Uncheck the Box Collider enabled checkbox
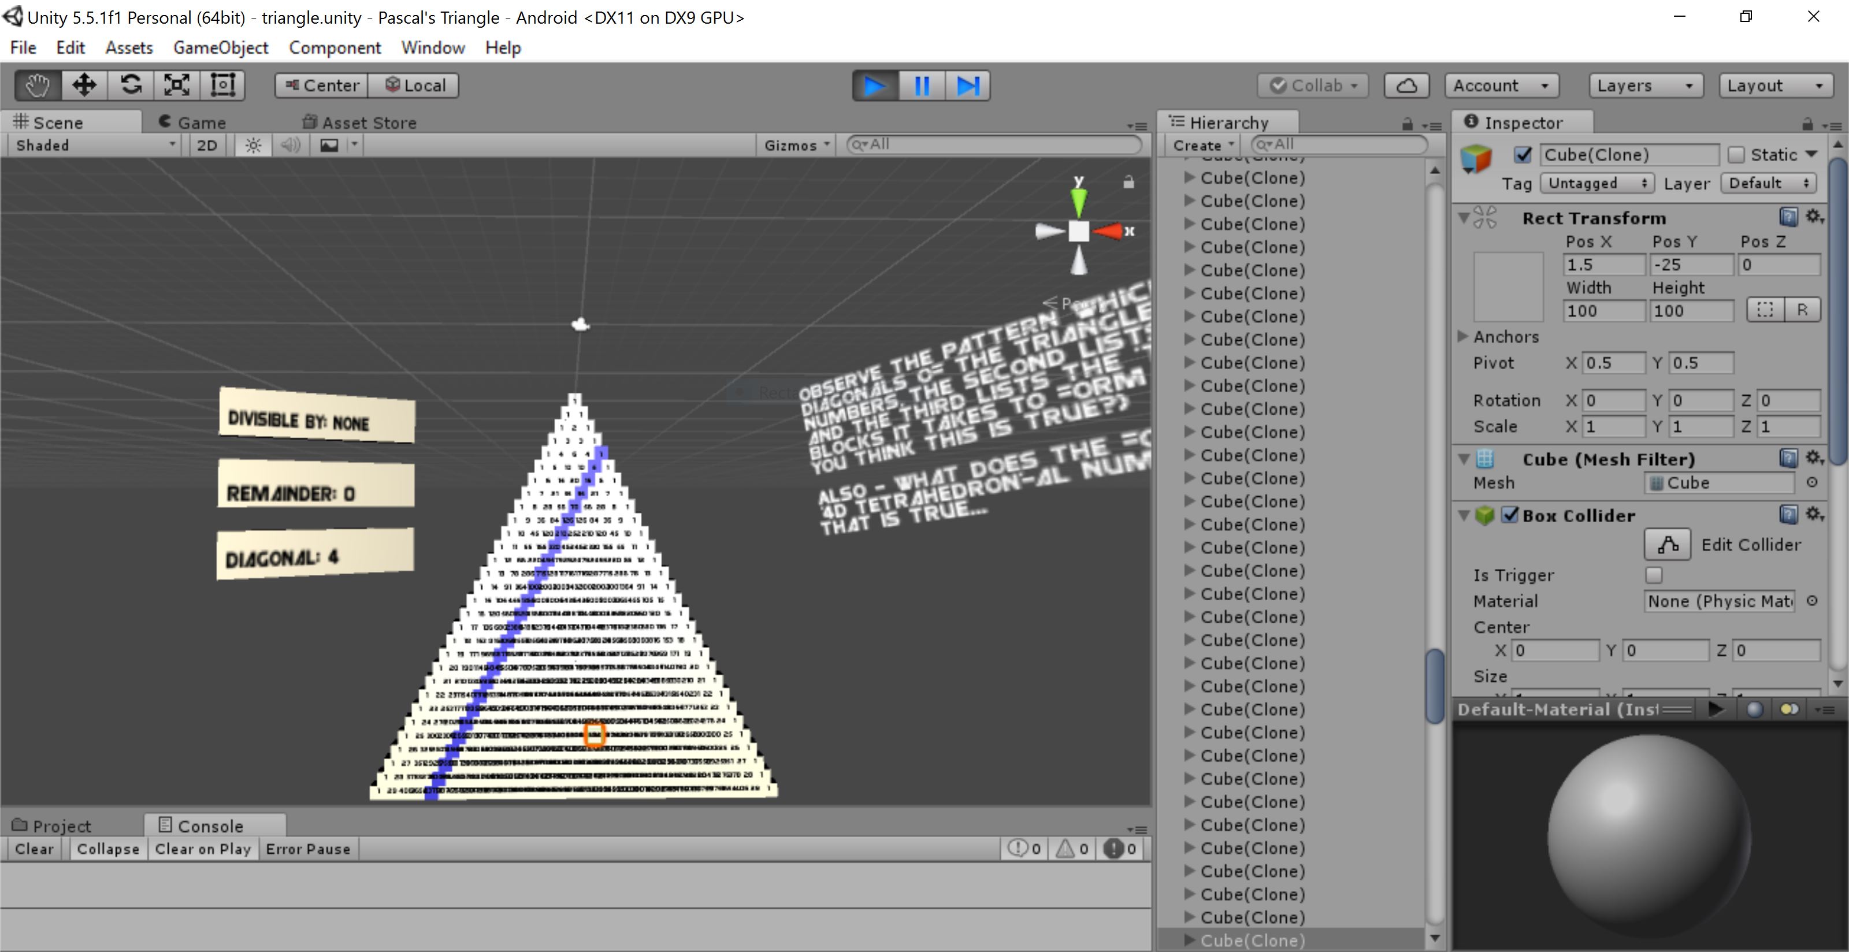The width and height of the screenshot is (1849, 952). 1510,515
